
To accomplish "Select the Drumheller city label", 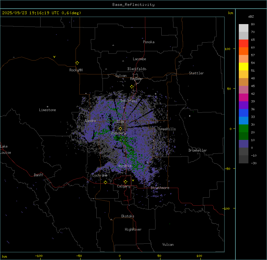I will click(197, 150).
